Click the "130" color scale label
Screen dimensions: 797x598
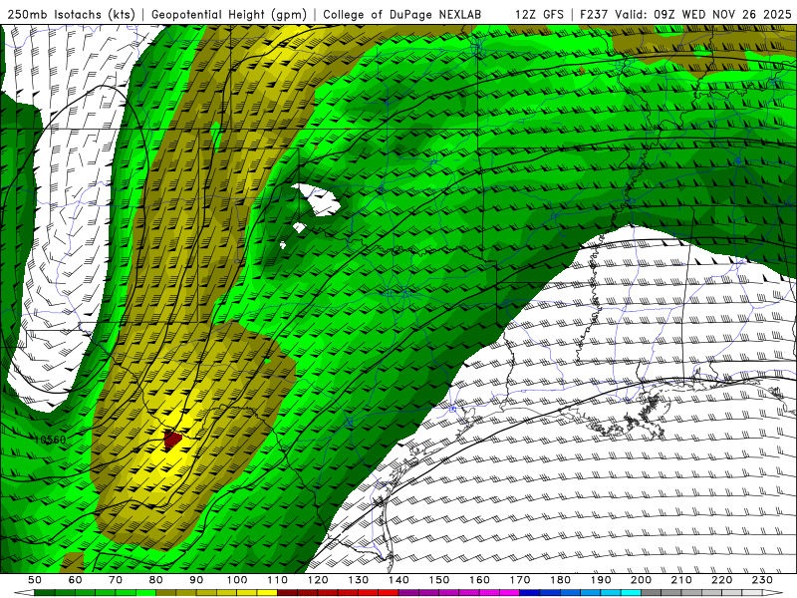(359, 580)
